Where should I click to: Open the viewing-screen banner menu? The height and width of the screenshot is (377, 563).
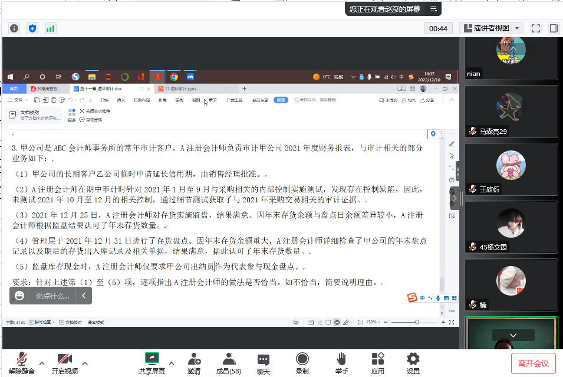pos(434,9)
